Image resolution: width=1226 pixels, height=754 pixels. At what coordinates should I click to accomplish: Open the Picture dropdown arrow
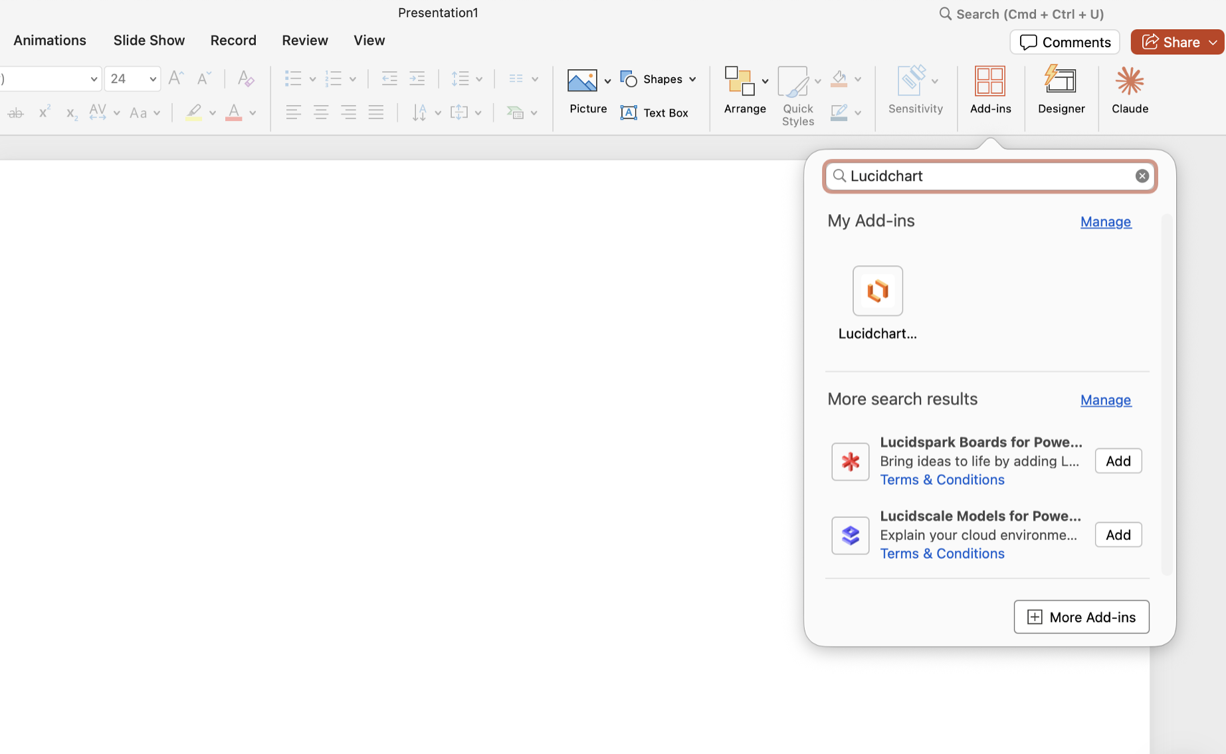click(607, 81)
